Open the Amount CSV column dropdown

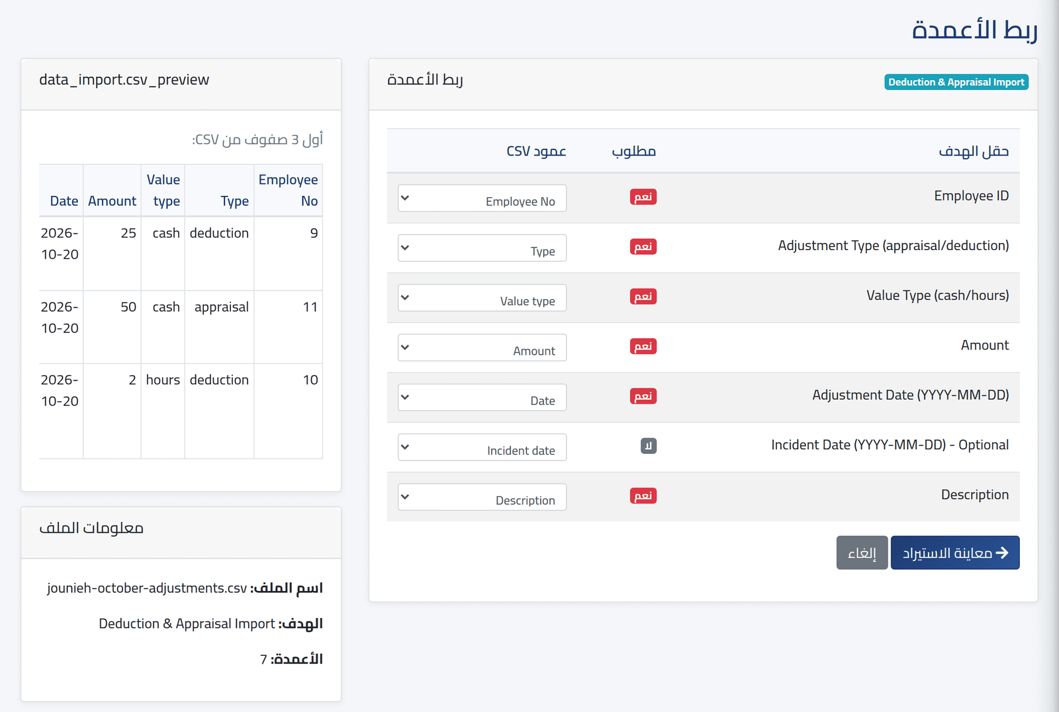482,347
